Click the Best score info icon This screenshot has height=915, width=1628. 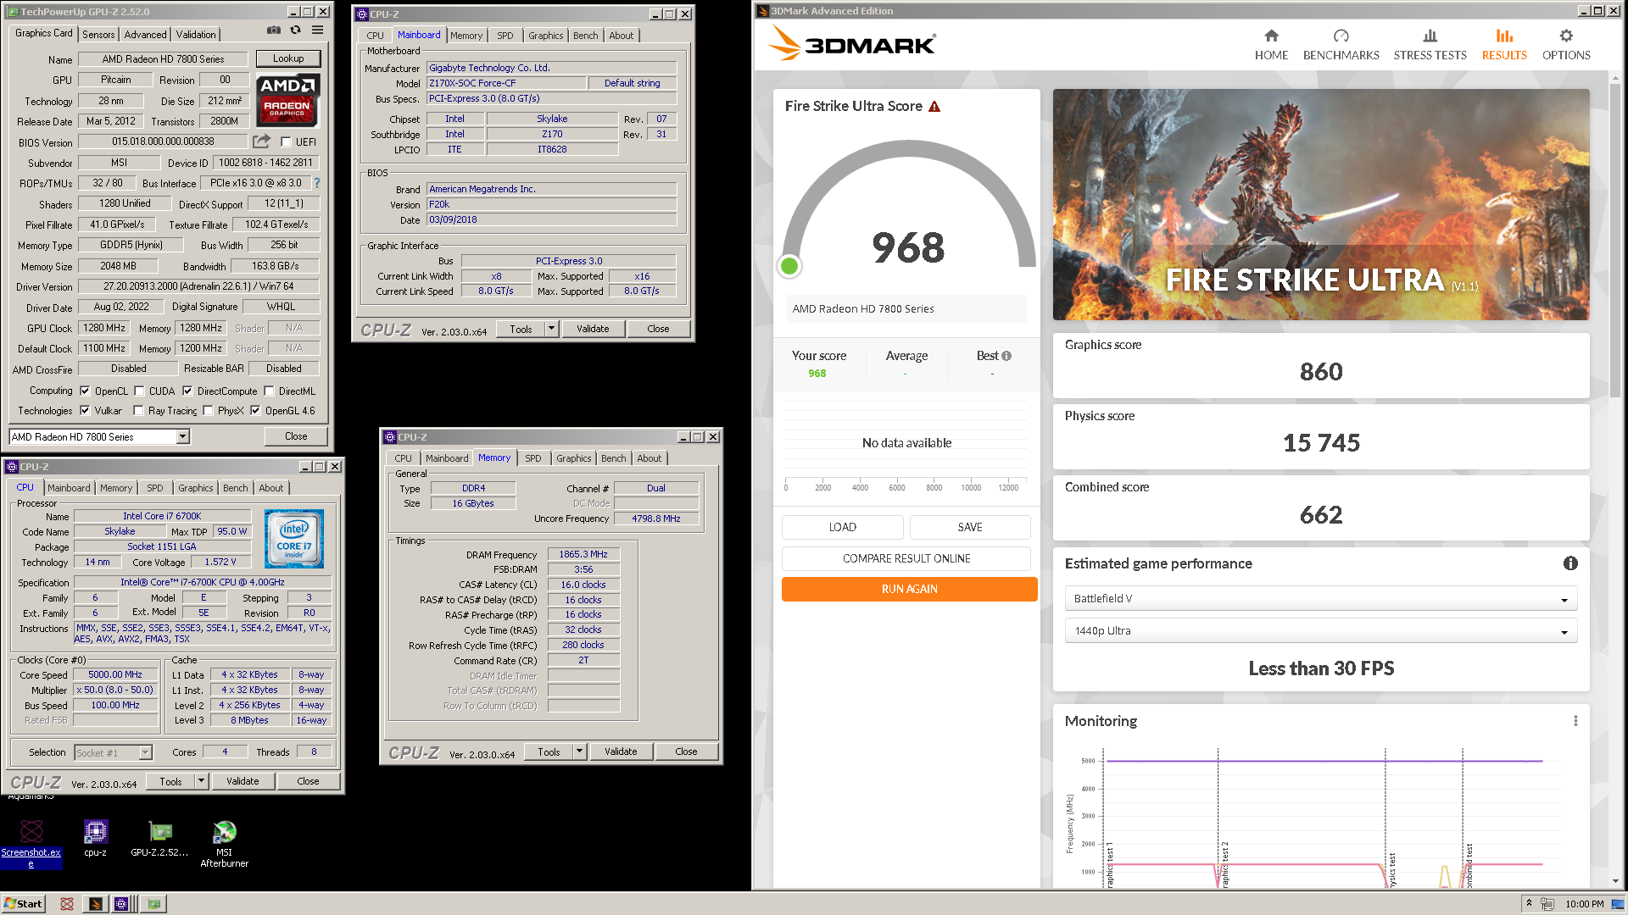tap(1006, 356)
